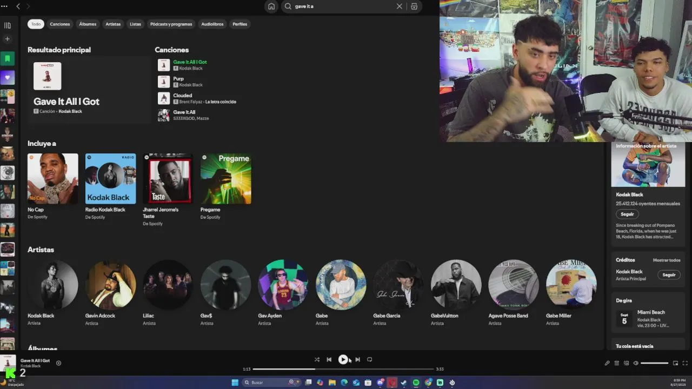Switch to the Álbumes filter
Screen dimensions: 692x389
point(88,24)
